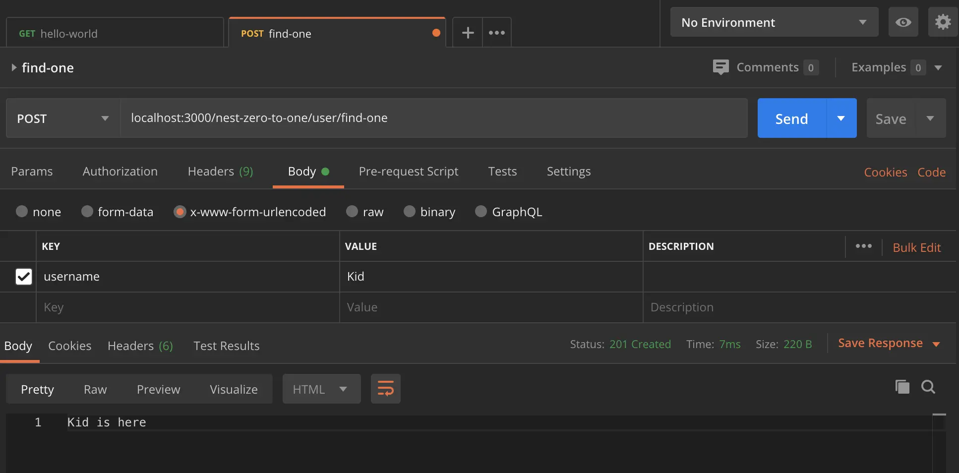Toggle the response line wrap icon
This screenshot has height=473, width=959.
point(386,389)
